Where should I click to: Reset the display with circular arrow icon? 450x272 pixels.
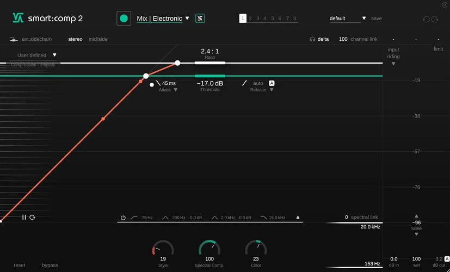[32, 217]
